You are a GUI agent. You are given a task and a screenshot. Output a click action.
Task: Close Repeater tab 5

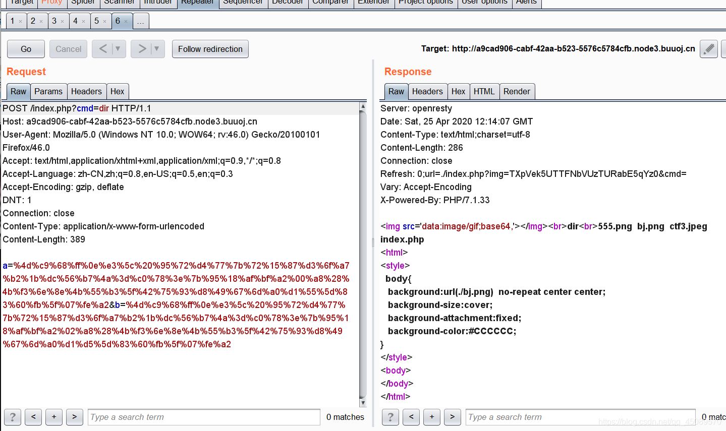point(105,21)
